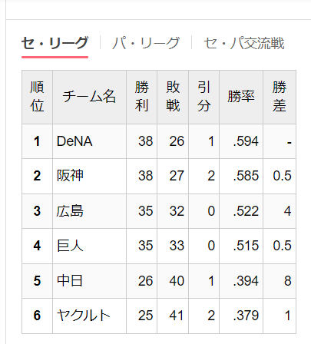The width and height of the screenshot is (311, 344).
Task: Open the ヤクルト team entry
Action: pyautogui.click(x=84, y=316)
